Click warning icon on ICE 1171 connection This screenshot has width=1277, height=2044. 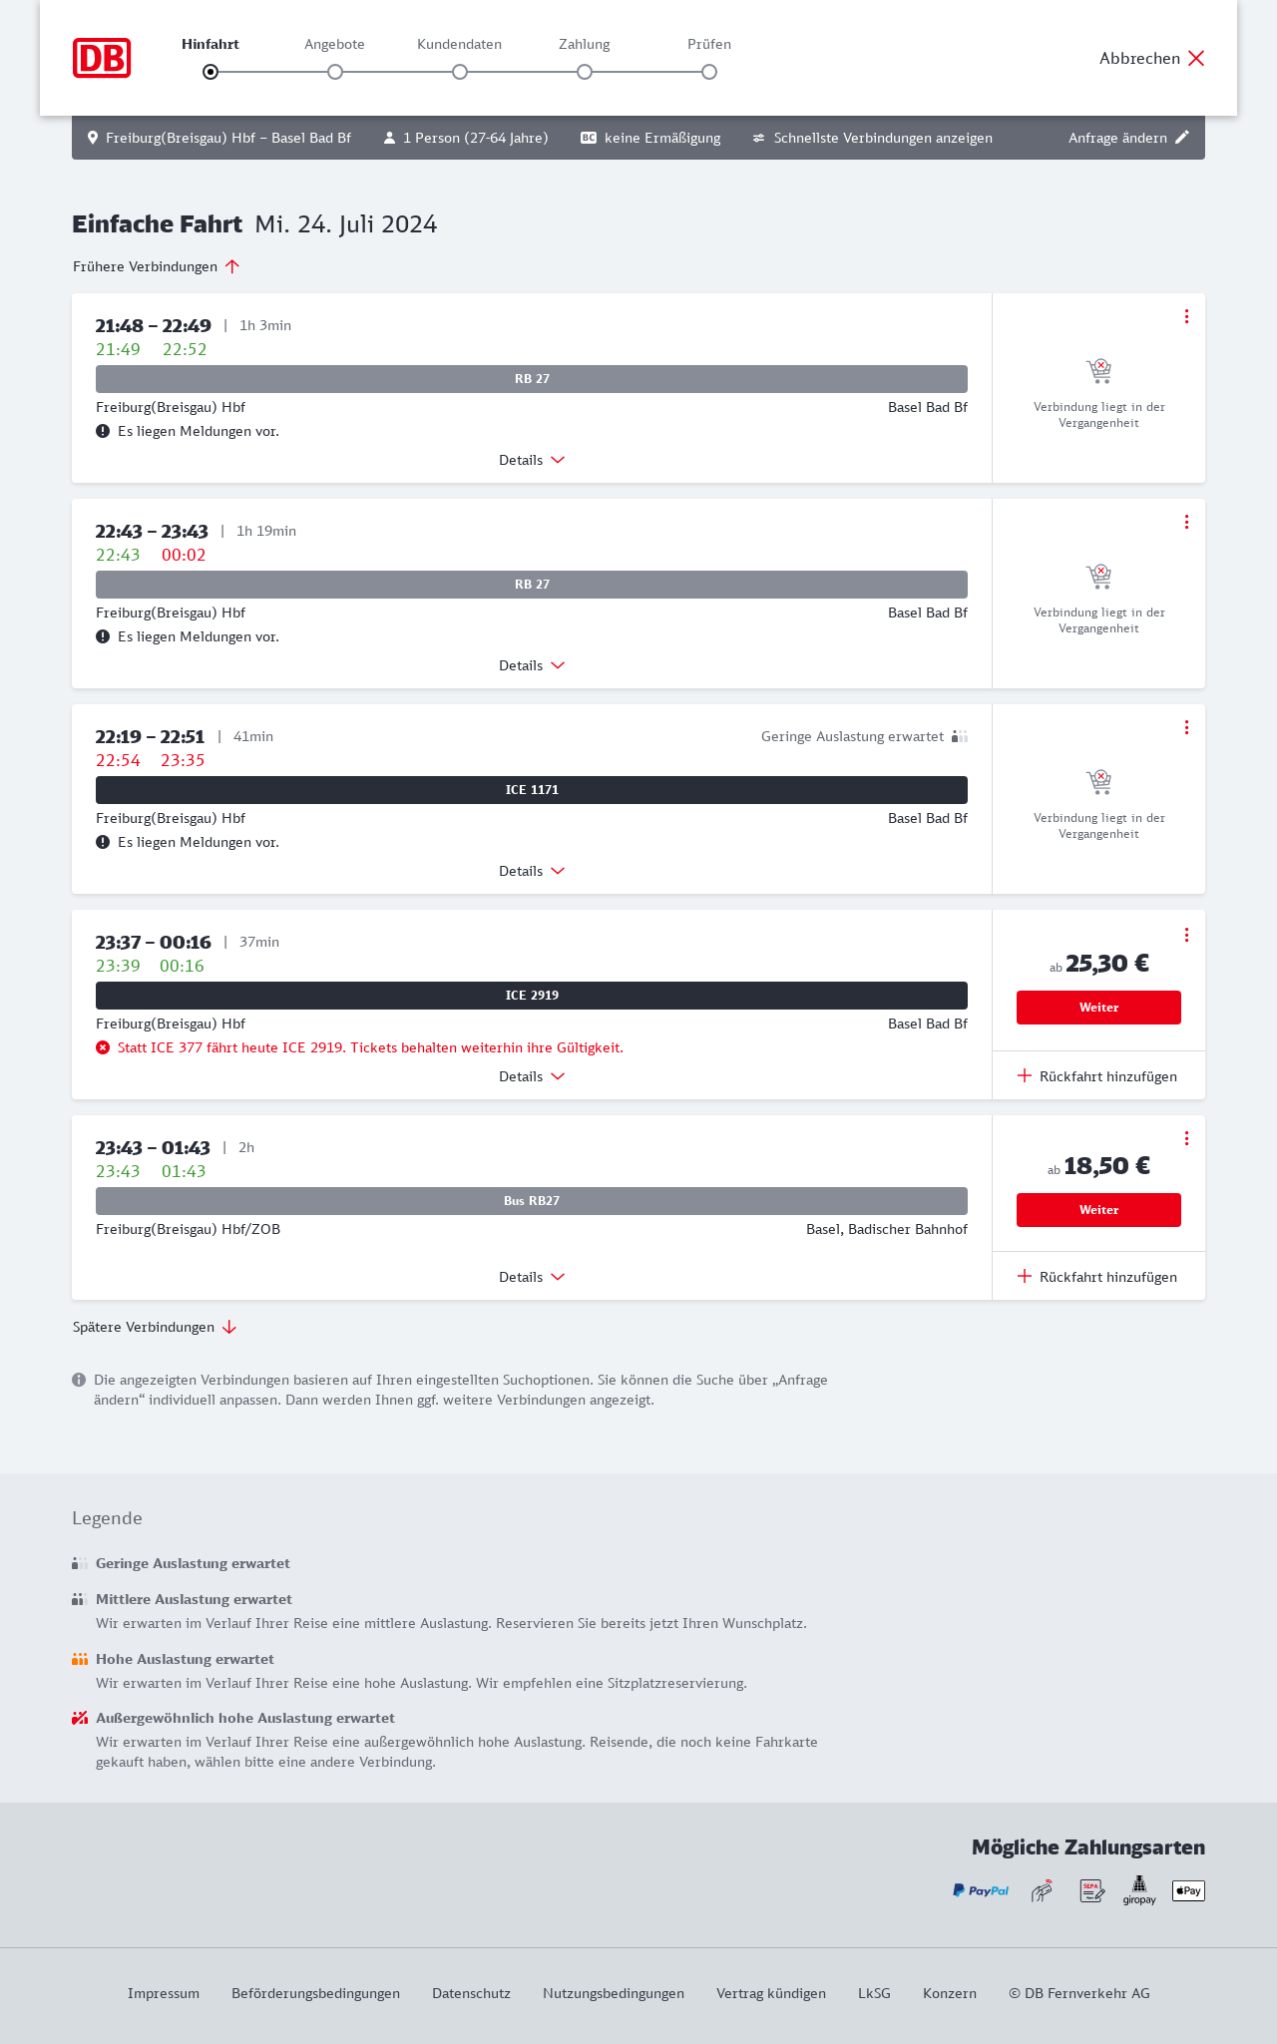click(103, 842)
